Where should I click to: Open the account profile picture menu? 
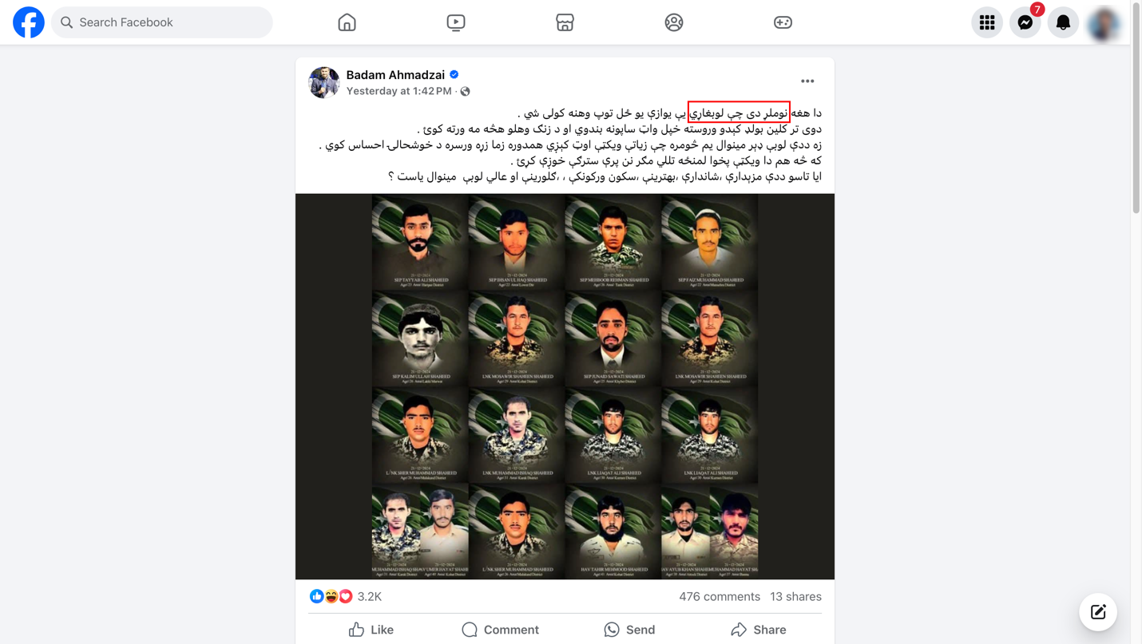pyautogui.click(x=1104, y=22)
